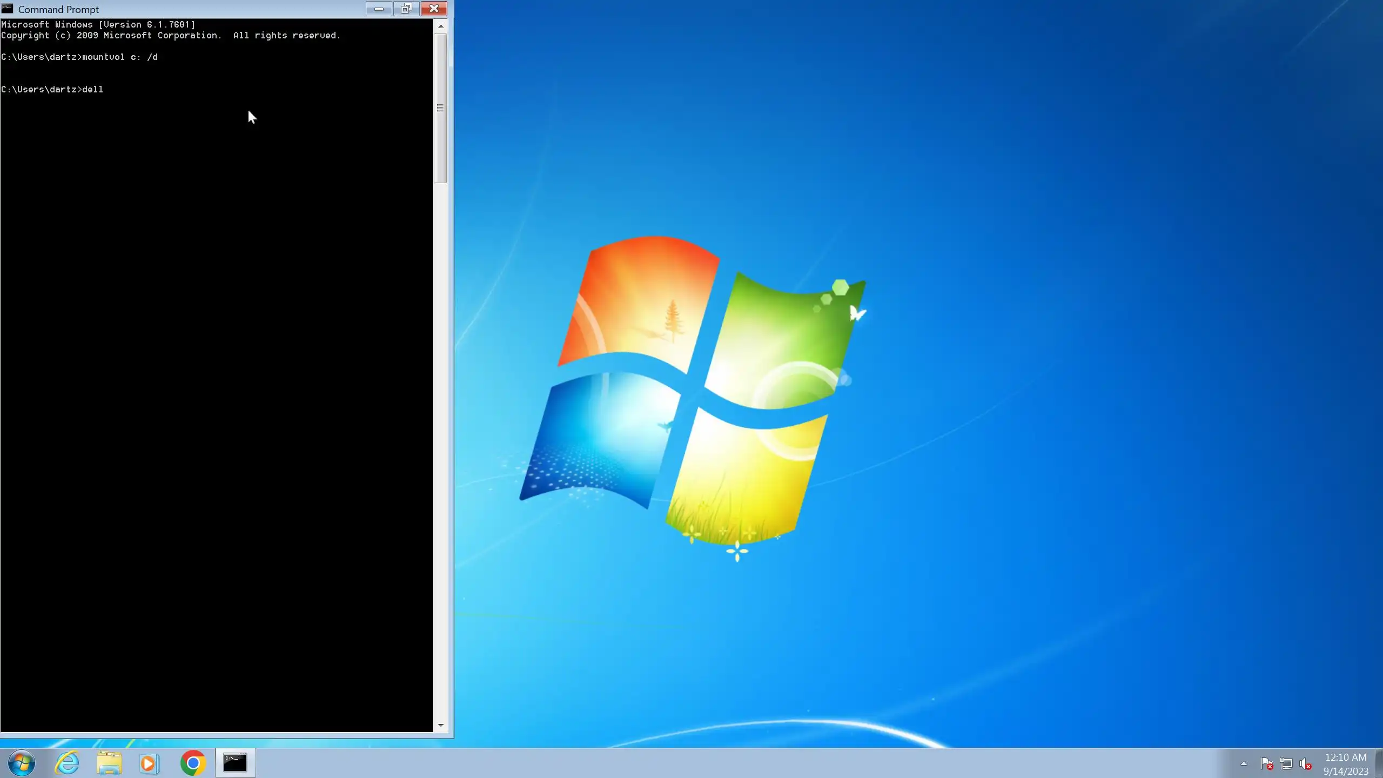This screenshot has height=778, width=1383.
Task: Open Action Center flag icon
Action: pyautogui.click(x=1267, y=764)
